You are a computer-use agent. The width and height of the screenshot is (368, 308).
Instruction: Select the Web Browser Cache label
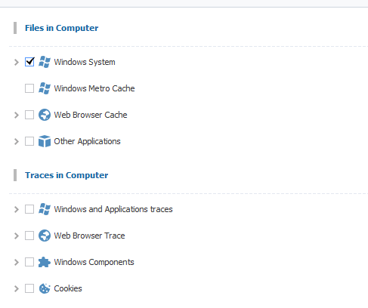(x=91, y=115)
